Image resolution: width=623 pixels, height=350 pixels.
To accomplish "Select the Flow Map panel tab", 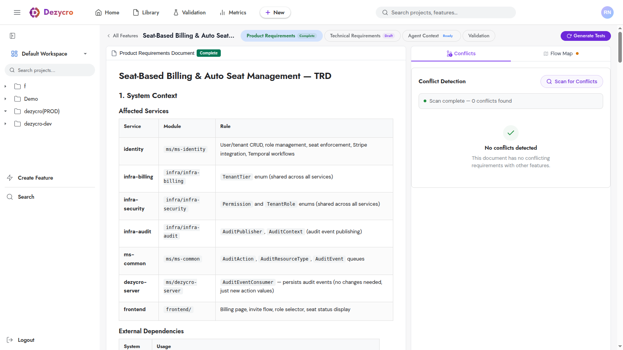I will click(561, 54).
